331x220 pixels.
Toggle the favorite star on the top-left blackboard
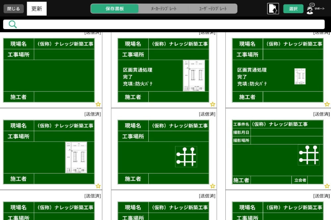[98, 104]
